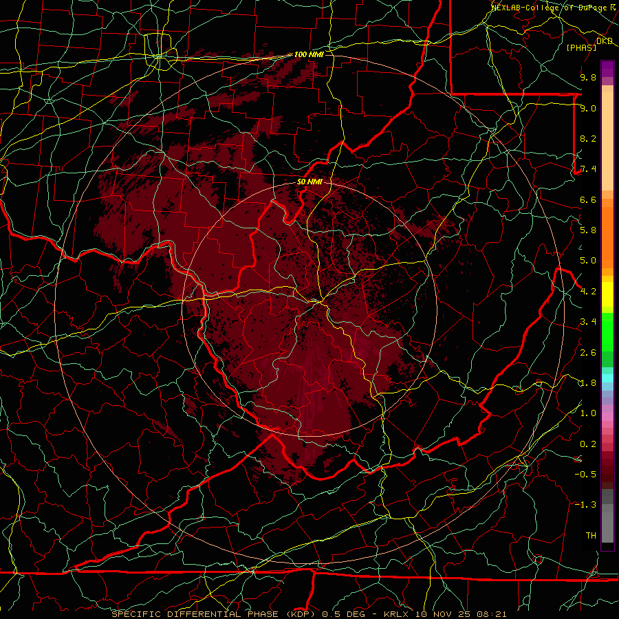The image size is (619, 619).
Task: Click the 9.0 scale value
Action: pos(588,108)
